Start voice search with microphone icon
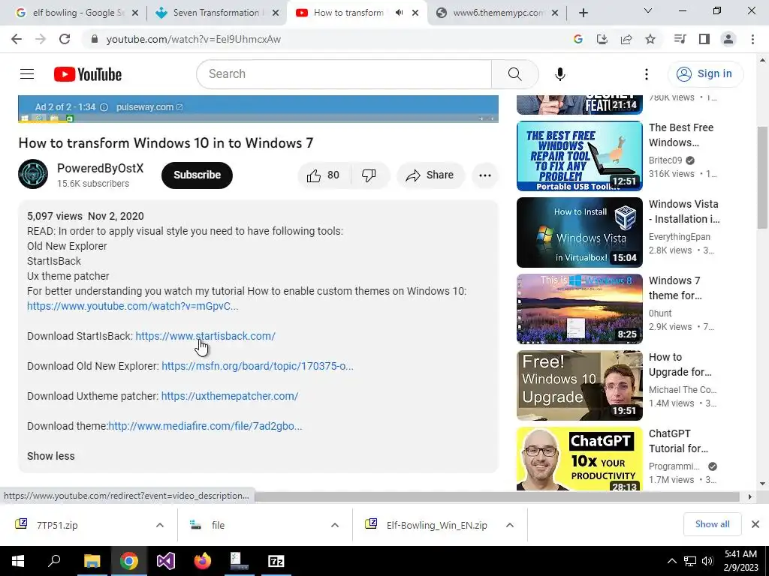Viewport: 769px width, 576px height. (x=559, y=74)
